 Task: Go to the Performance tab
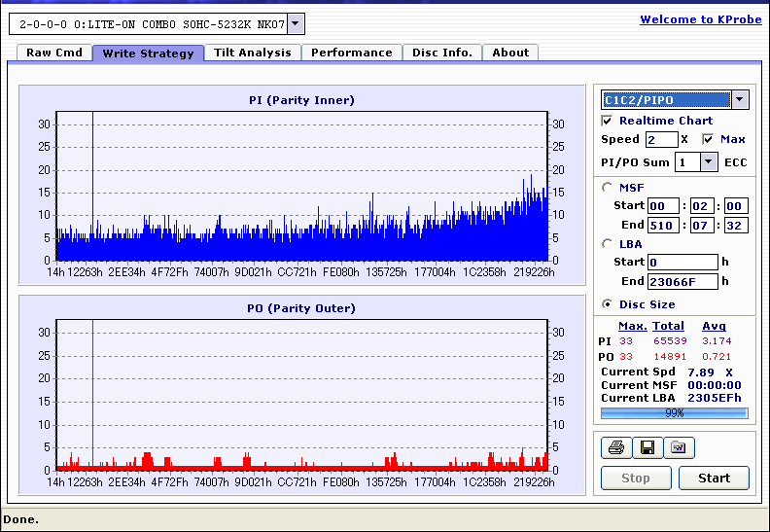pyautogui.click(x=352, y=53)
